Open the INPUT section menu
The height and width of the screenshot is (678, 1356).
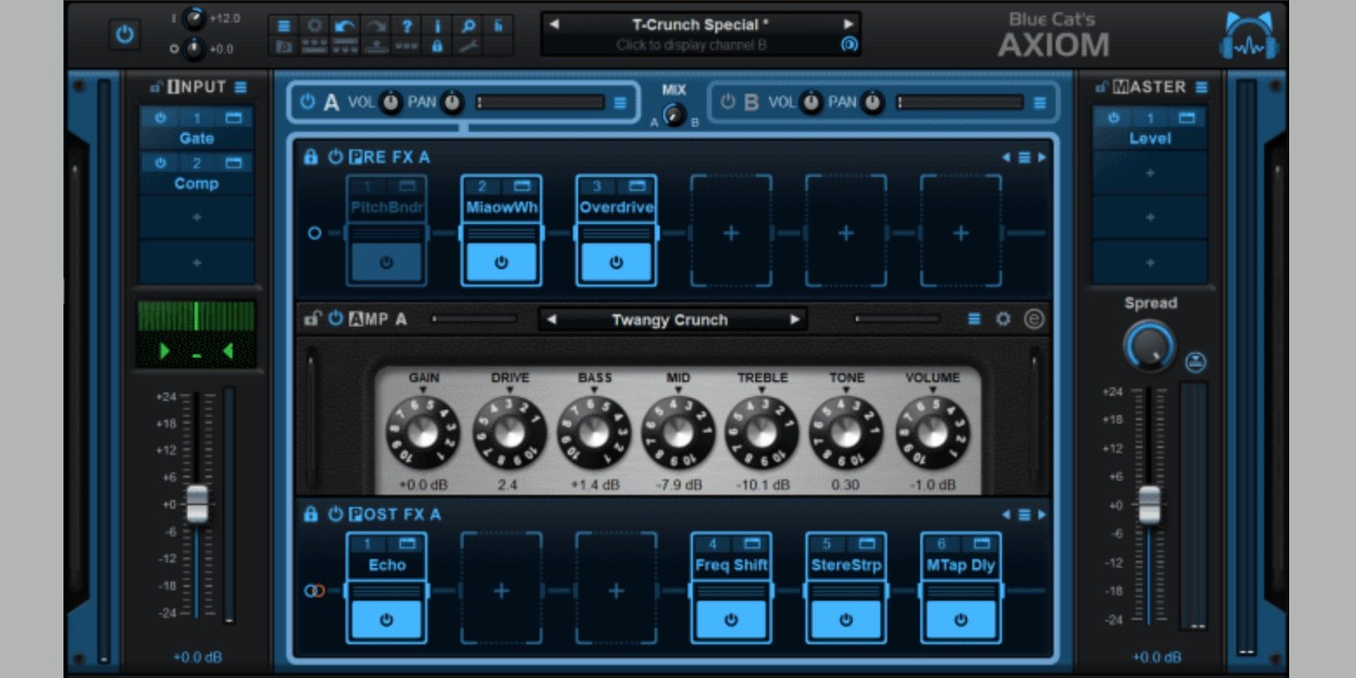click(x=240, y=87)
